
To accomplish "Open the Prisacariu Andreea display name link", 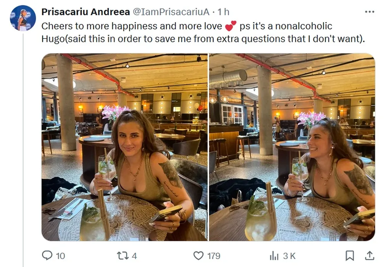I will [x=86, y=12].
